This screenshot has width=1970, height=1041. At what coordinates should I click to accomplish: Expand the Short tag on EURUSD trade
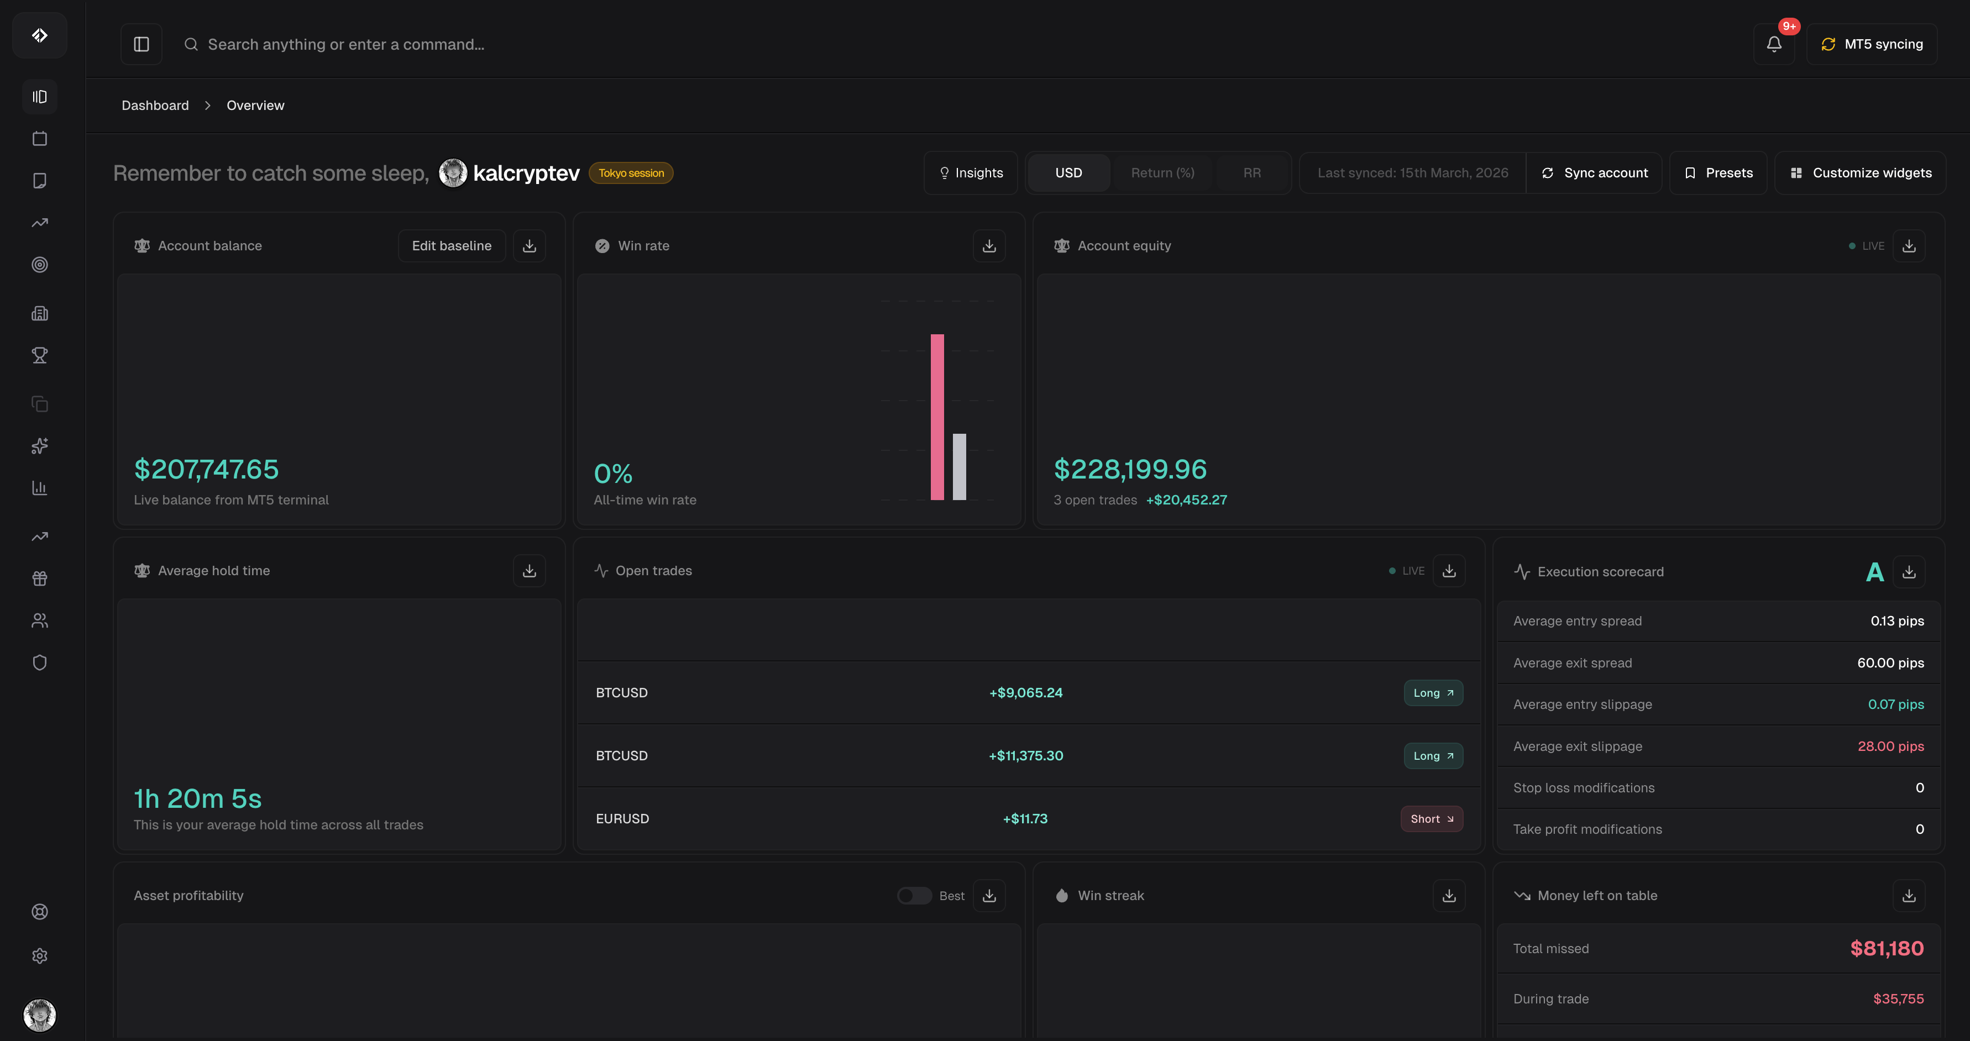click(1431, 818)
